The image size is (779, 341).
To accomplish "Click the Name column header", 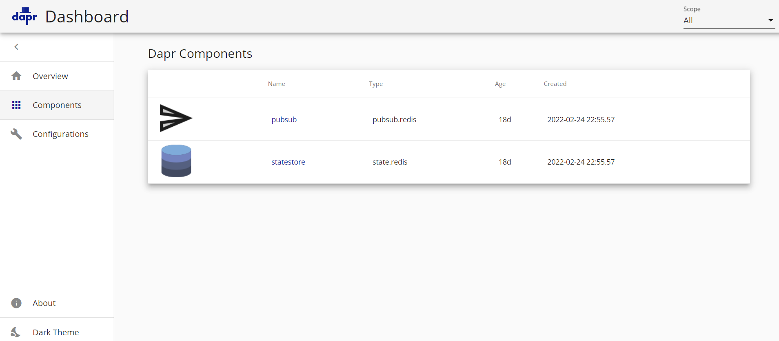I will 277,84.
